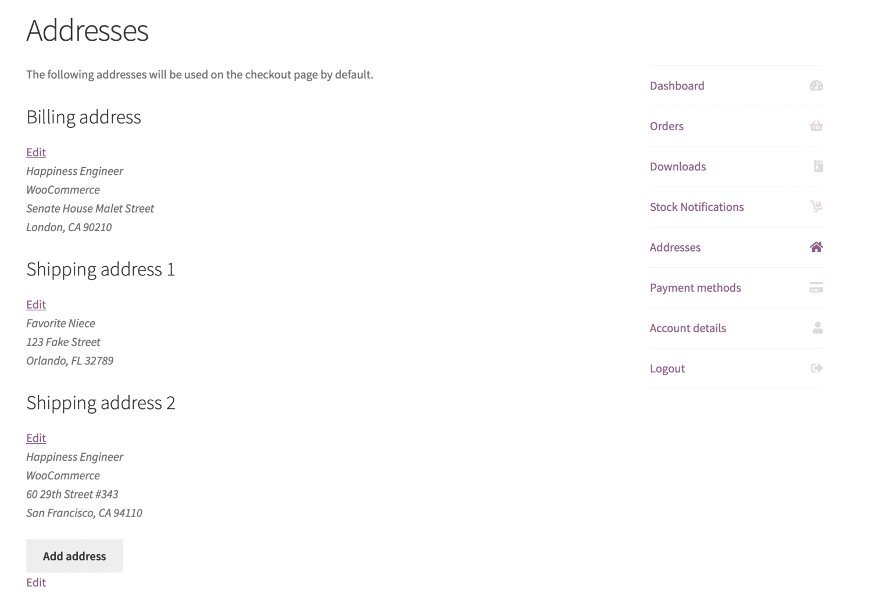872x610 pixels.
Task: Click the Add address button
Action: (x=74, y=555)
